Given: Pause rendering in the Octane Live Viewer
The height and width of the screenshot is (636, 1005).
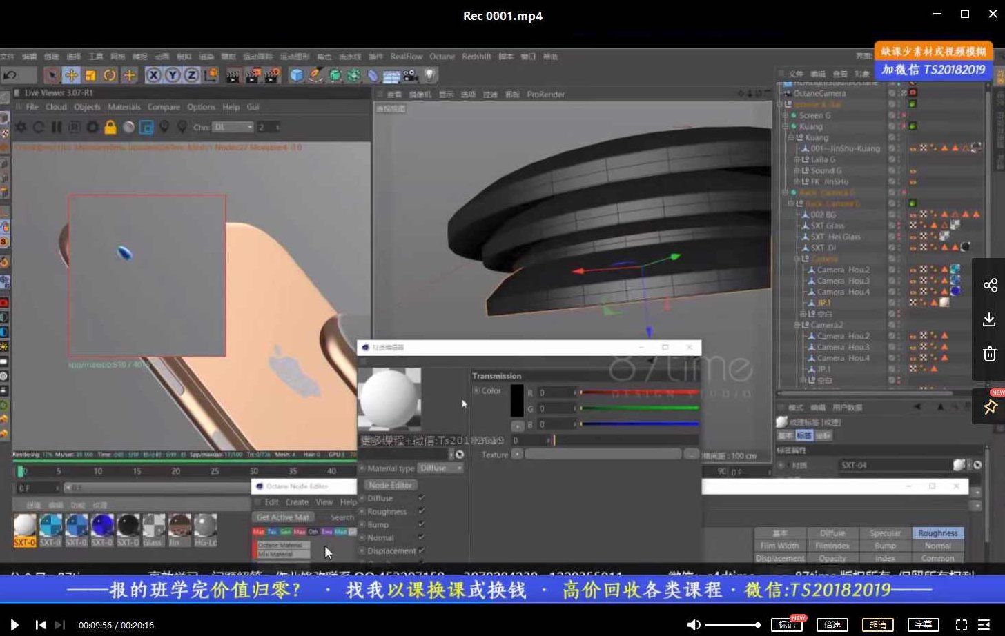Looking at the screenshot, I should [57, 127].
